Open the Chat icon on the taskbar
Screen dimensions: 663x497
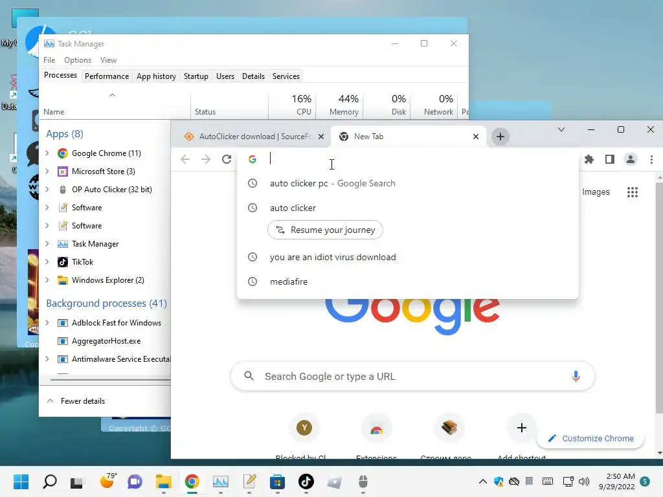tap(135, 481)
